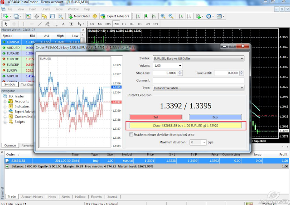
Task: Open the Charts menu
Action: pyautogui.click(x=46, y=9)
